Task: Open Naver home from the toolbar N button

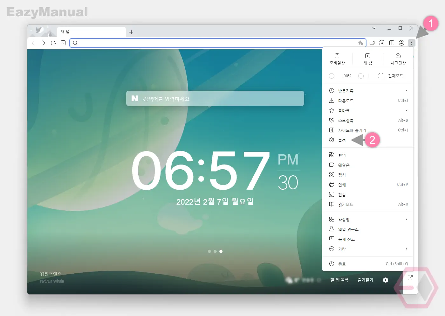Action: pos(63,43)
